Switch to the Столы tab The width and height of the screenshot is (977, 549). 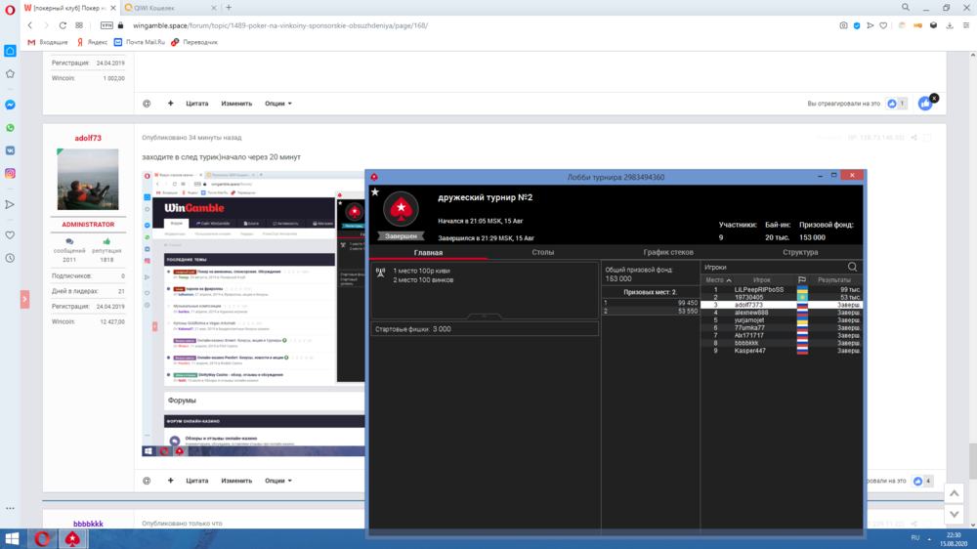pyautogui.click(x=543, y=252)
